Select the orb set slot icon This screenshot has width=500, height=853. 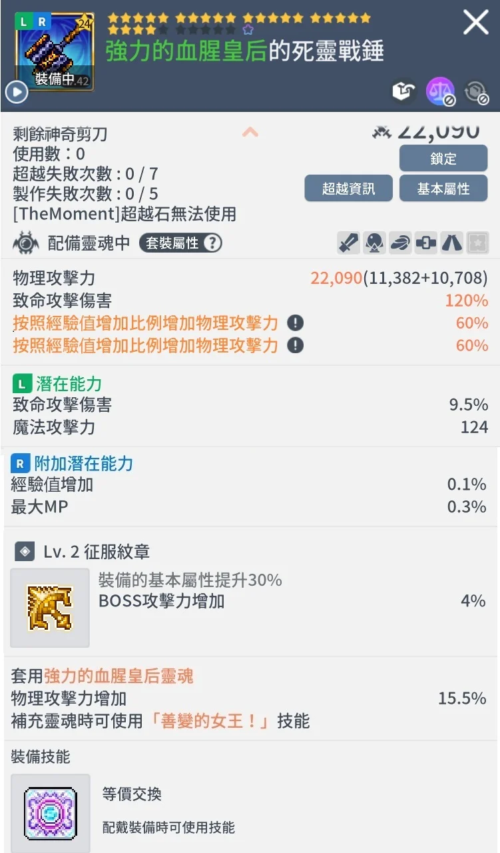[x=375, y=243]
